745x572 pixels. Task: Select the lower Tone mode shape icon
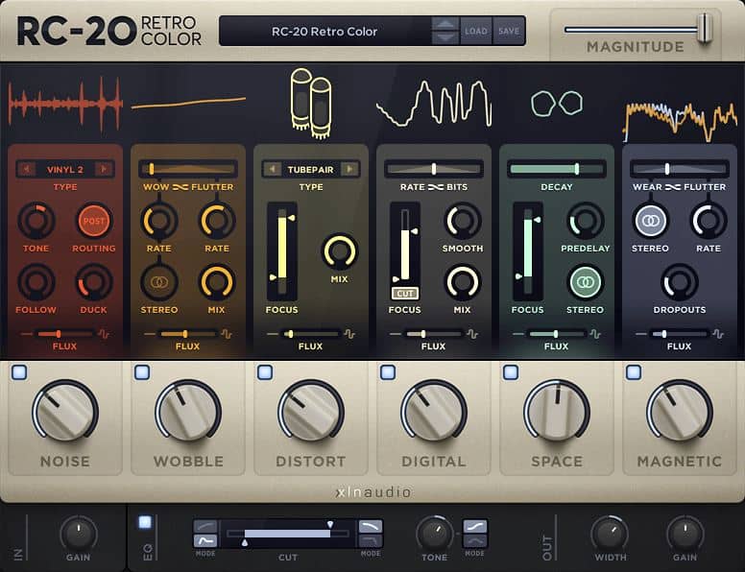tap(474, 540)
